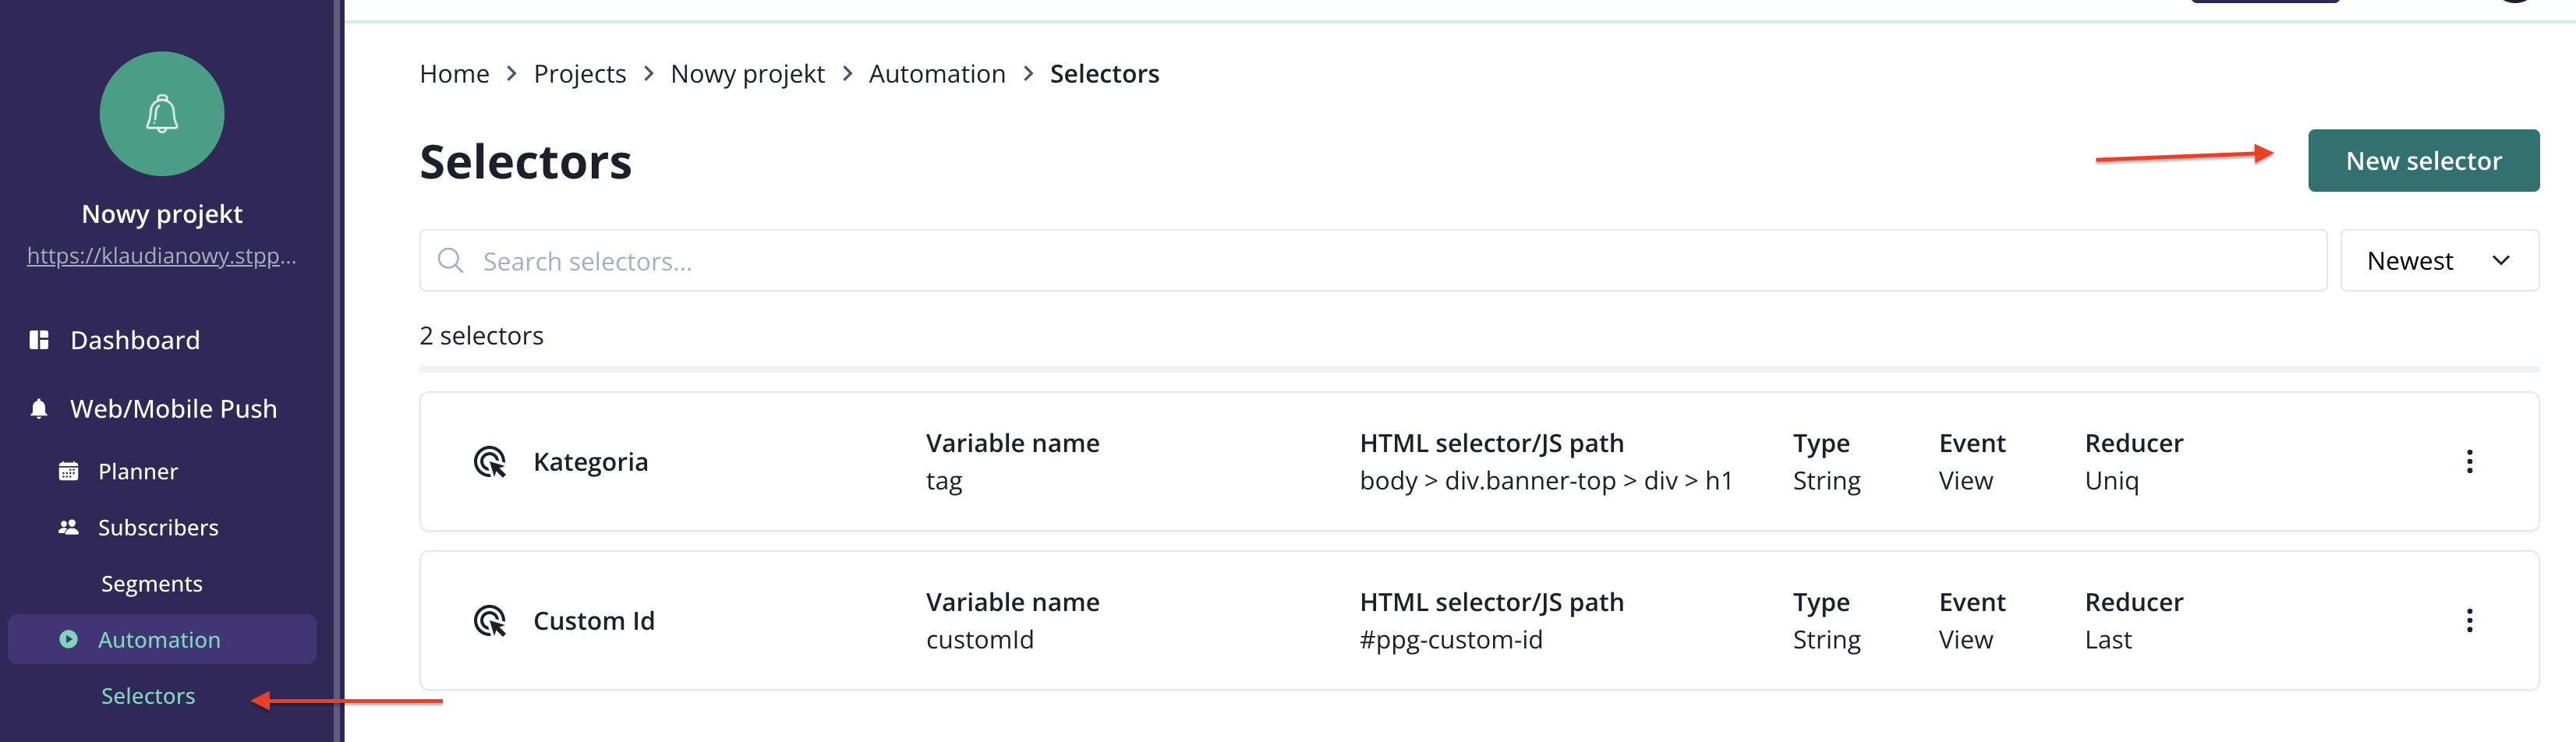This screenshot has height=742, width=2576.
Task: Click the Kategoria selector cursor icon
Action: (490, 462)
